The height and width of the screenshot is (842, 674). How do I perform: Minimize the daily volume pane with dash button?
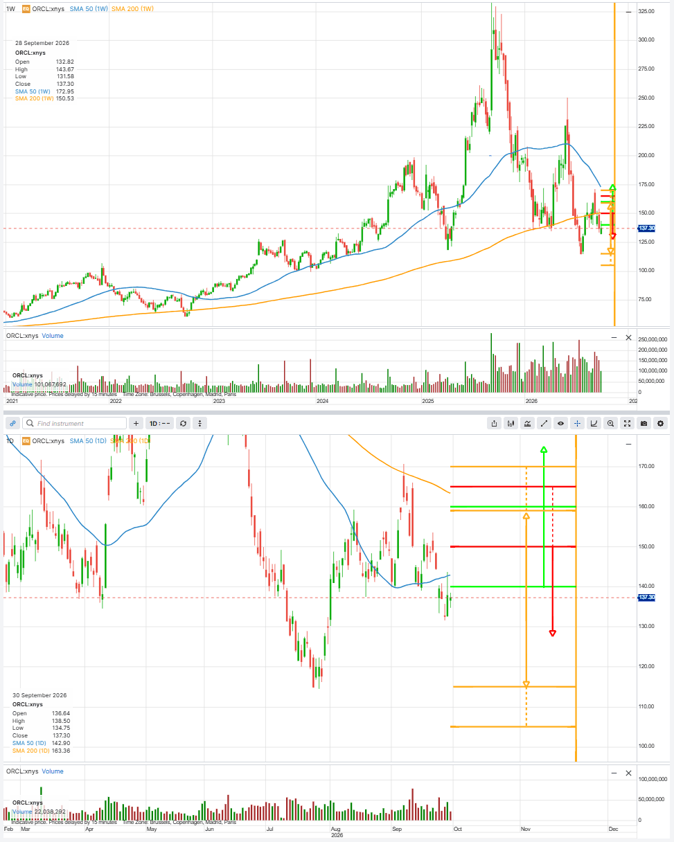tap(614, 773)
